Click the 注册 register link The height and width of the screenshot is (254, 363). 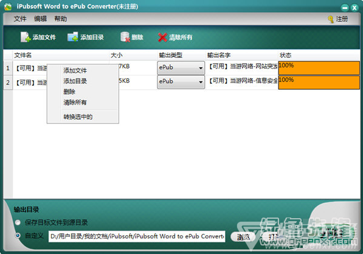(x=342, y=19)
